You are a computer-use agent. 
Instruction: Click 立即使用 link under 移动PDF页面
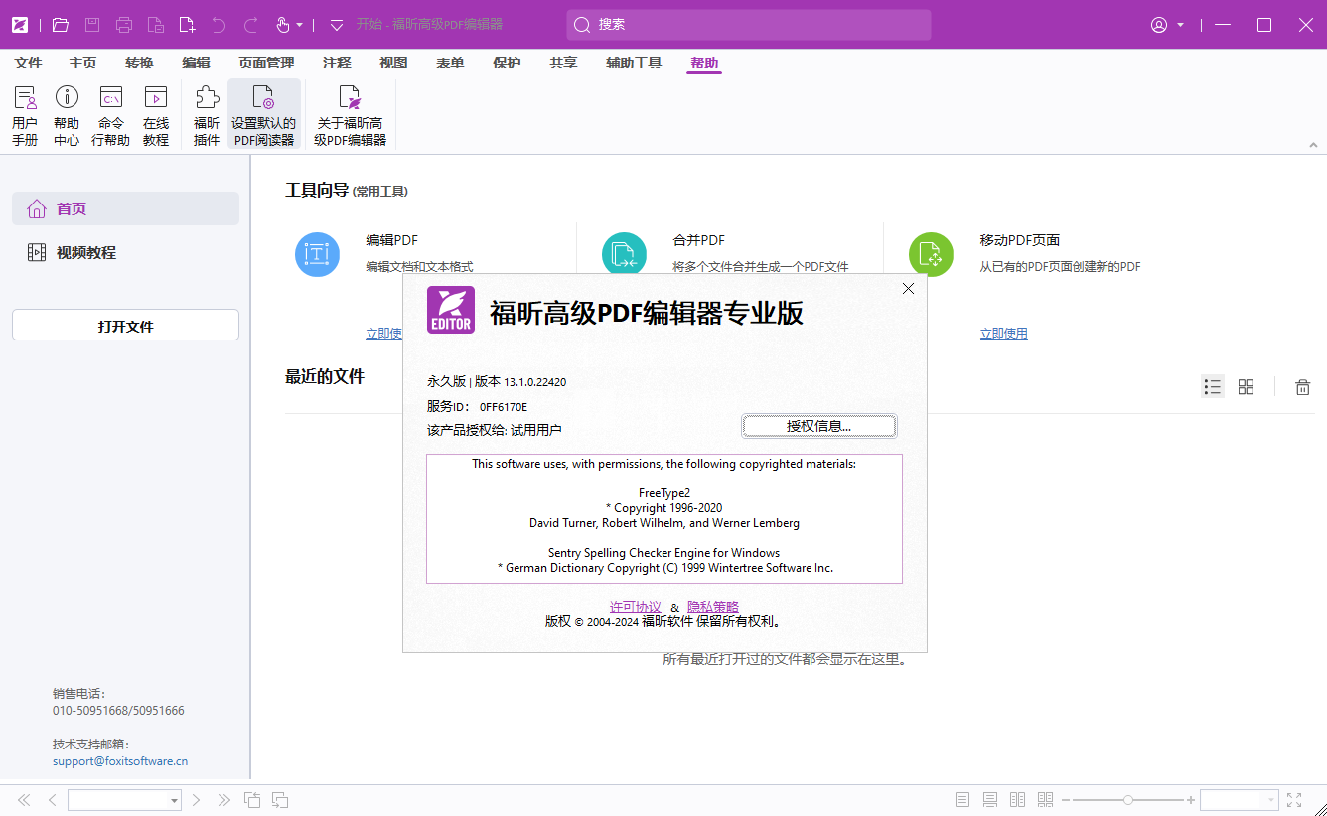tap(1003, 334)
